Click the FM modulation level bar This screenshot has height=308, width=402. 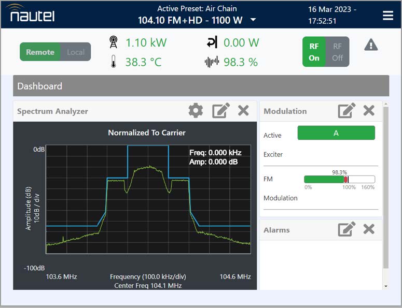tap(339, 179)
